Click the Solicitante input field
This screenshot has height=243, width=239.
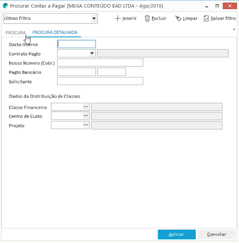click(100, 81)
